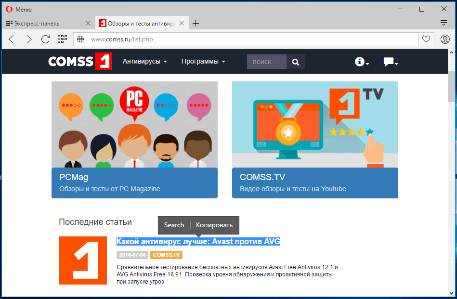Click the PCMag card title
The width and height of the screenshot is (457, 299).
74,177
